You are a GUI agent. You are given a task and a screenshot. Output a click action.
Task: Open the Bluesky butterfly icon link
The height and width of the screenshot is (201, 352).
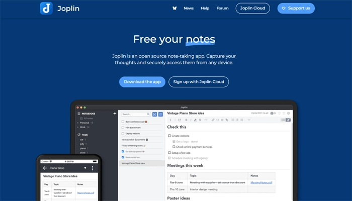point(174,8)
